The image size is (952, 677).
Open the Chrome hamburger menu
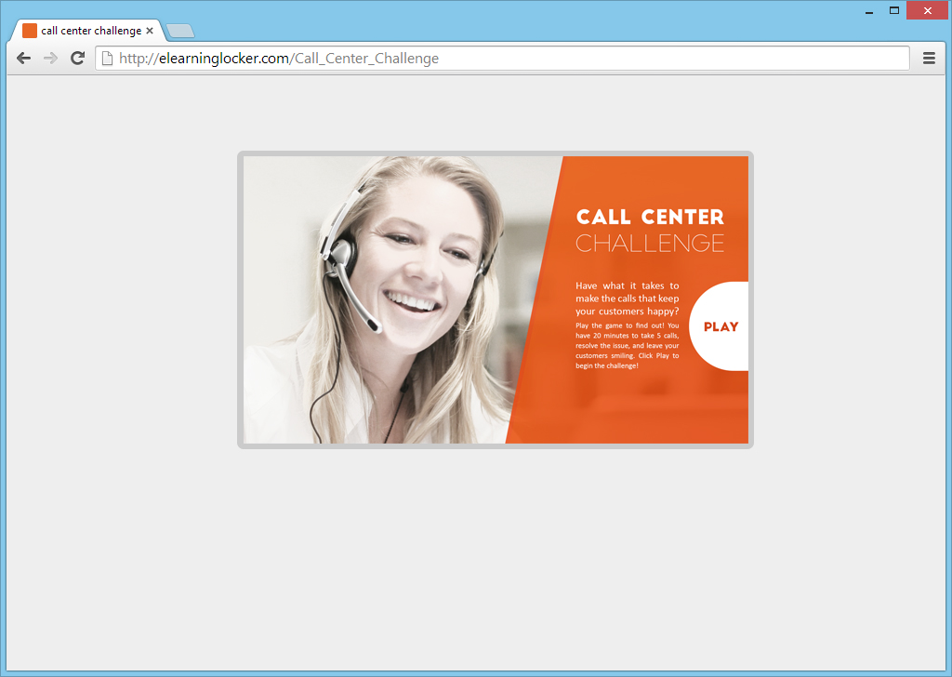pyautogui.click(x=929, y=59)
